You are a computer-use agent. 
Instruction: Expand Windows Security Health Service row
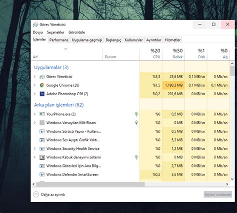click(34, 148)
